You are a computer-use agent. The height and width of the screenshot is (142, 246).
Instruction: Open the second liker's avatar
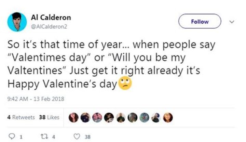(x=85, y=117)
